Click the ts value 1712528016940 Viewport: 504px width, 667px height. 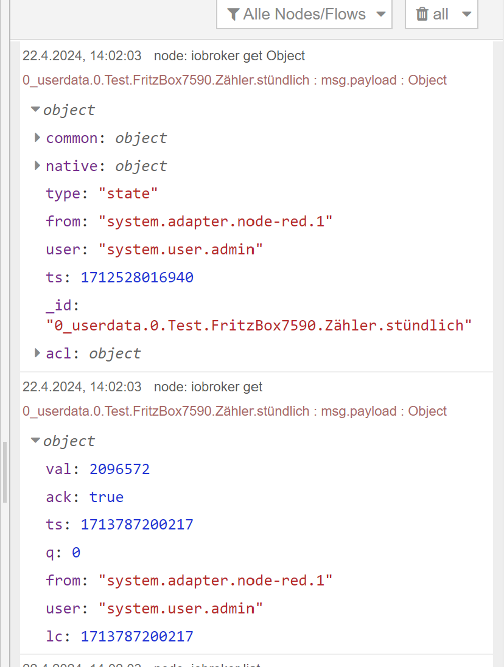(x=137, y=278)
